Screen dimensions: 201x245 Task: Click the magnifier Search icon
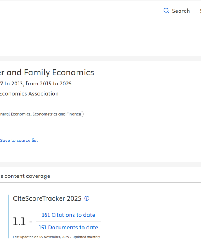point(167,11)
